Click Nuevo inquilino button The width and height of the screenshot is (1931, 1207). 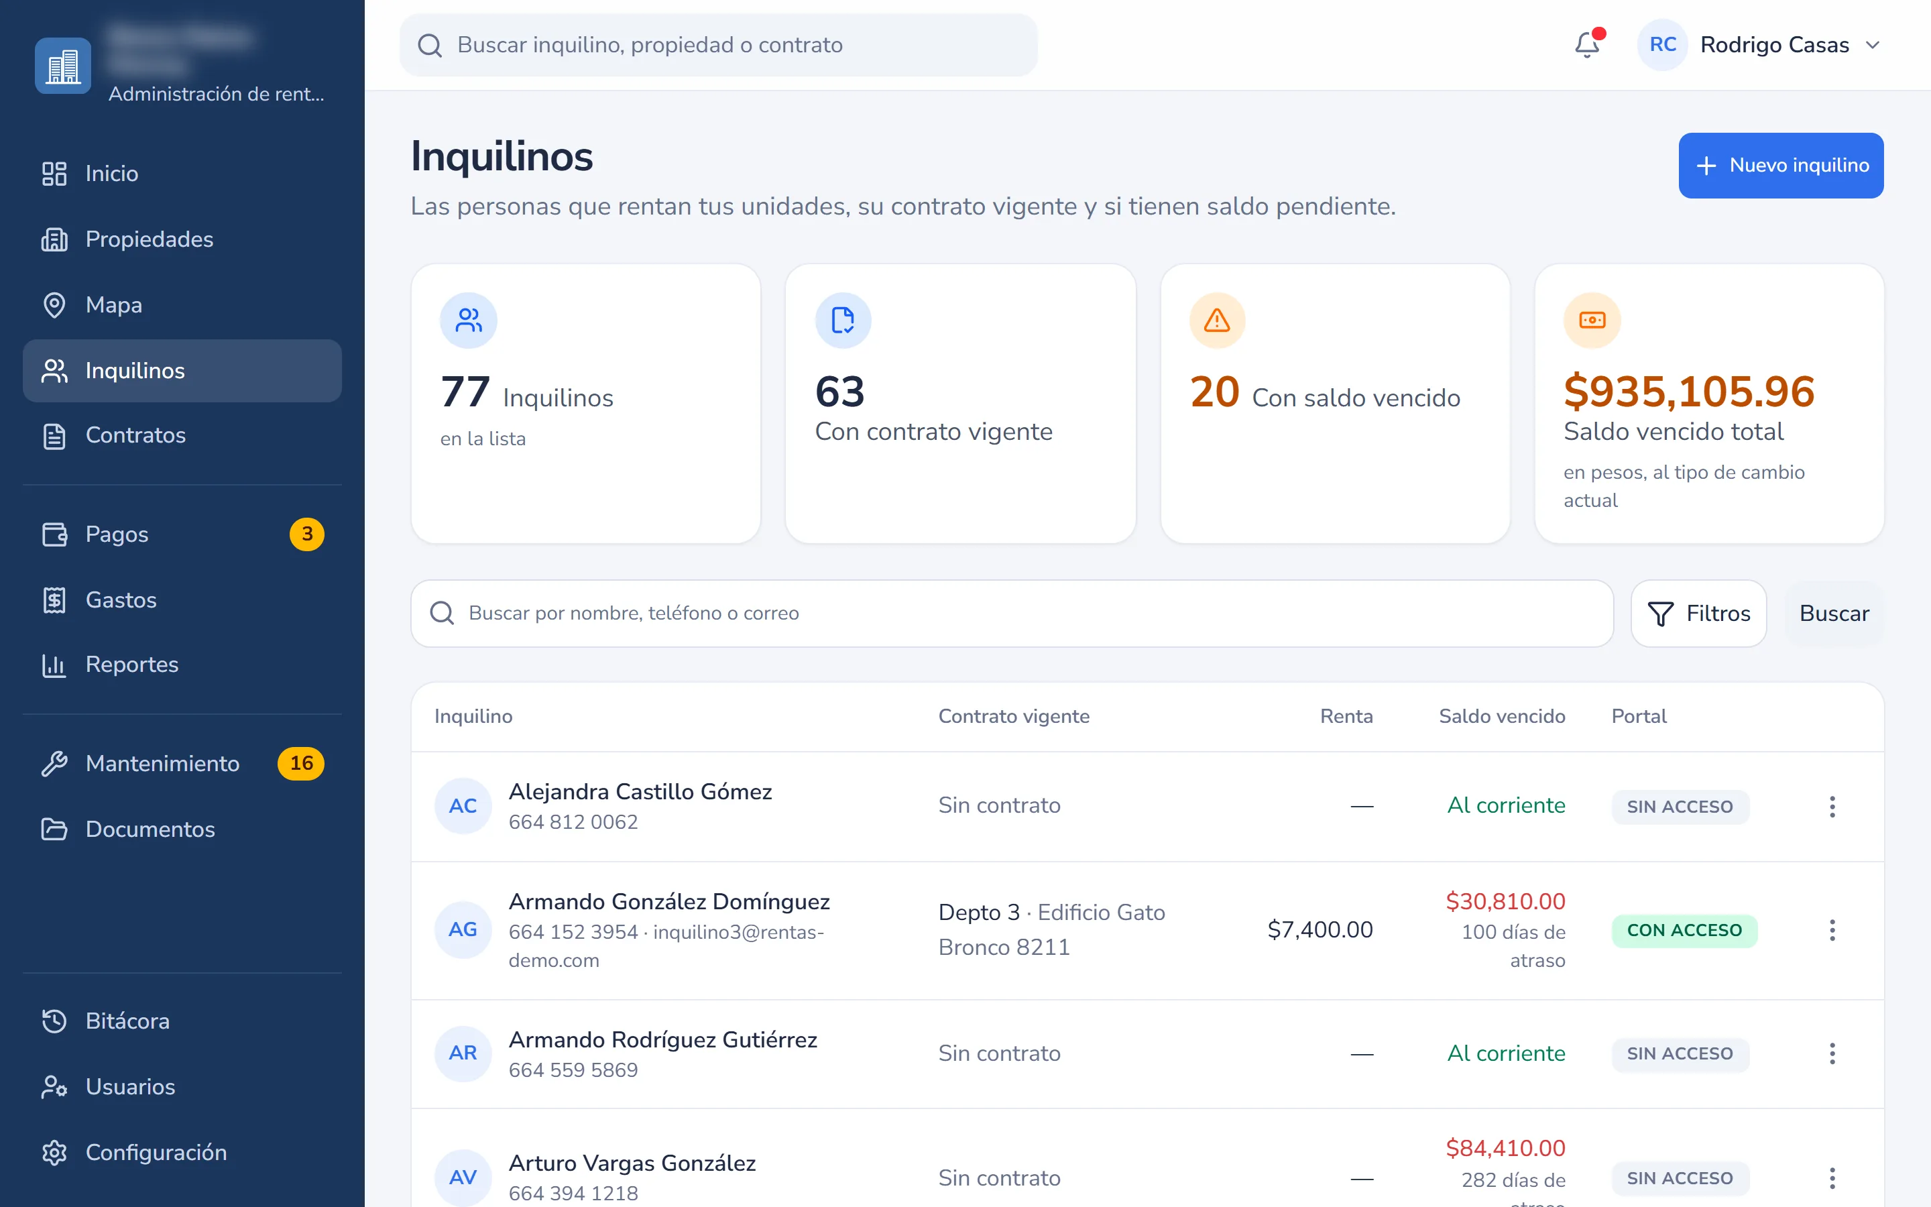[x=1781, y=165]
